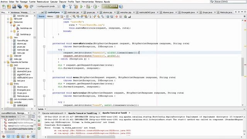Toggle Show Inherited Members in Navigator
Screen dimensions: 247x139
coord(3,136)
